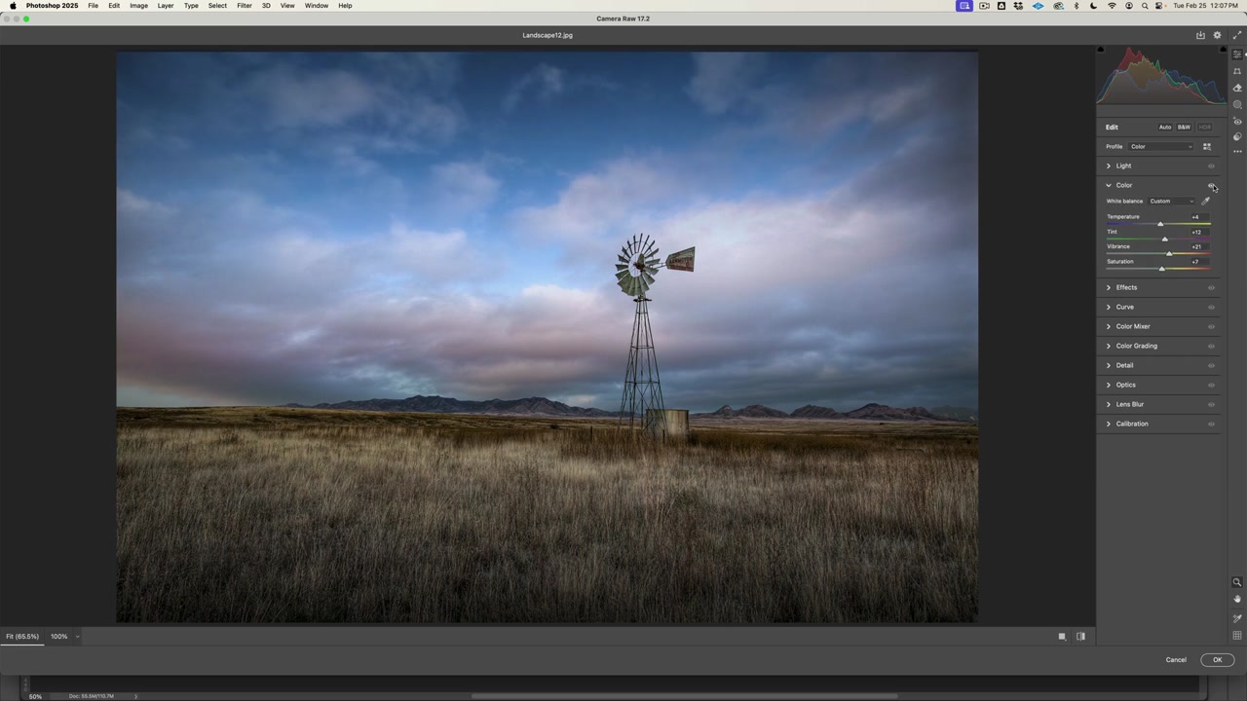Click OK to apply Camera Raw edits
1247x701 pixels.
1217,659
